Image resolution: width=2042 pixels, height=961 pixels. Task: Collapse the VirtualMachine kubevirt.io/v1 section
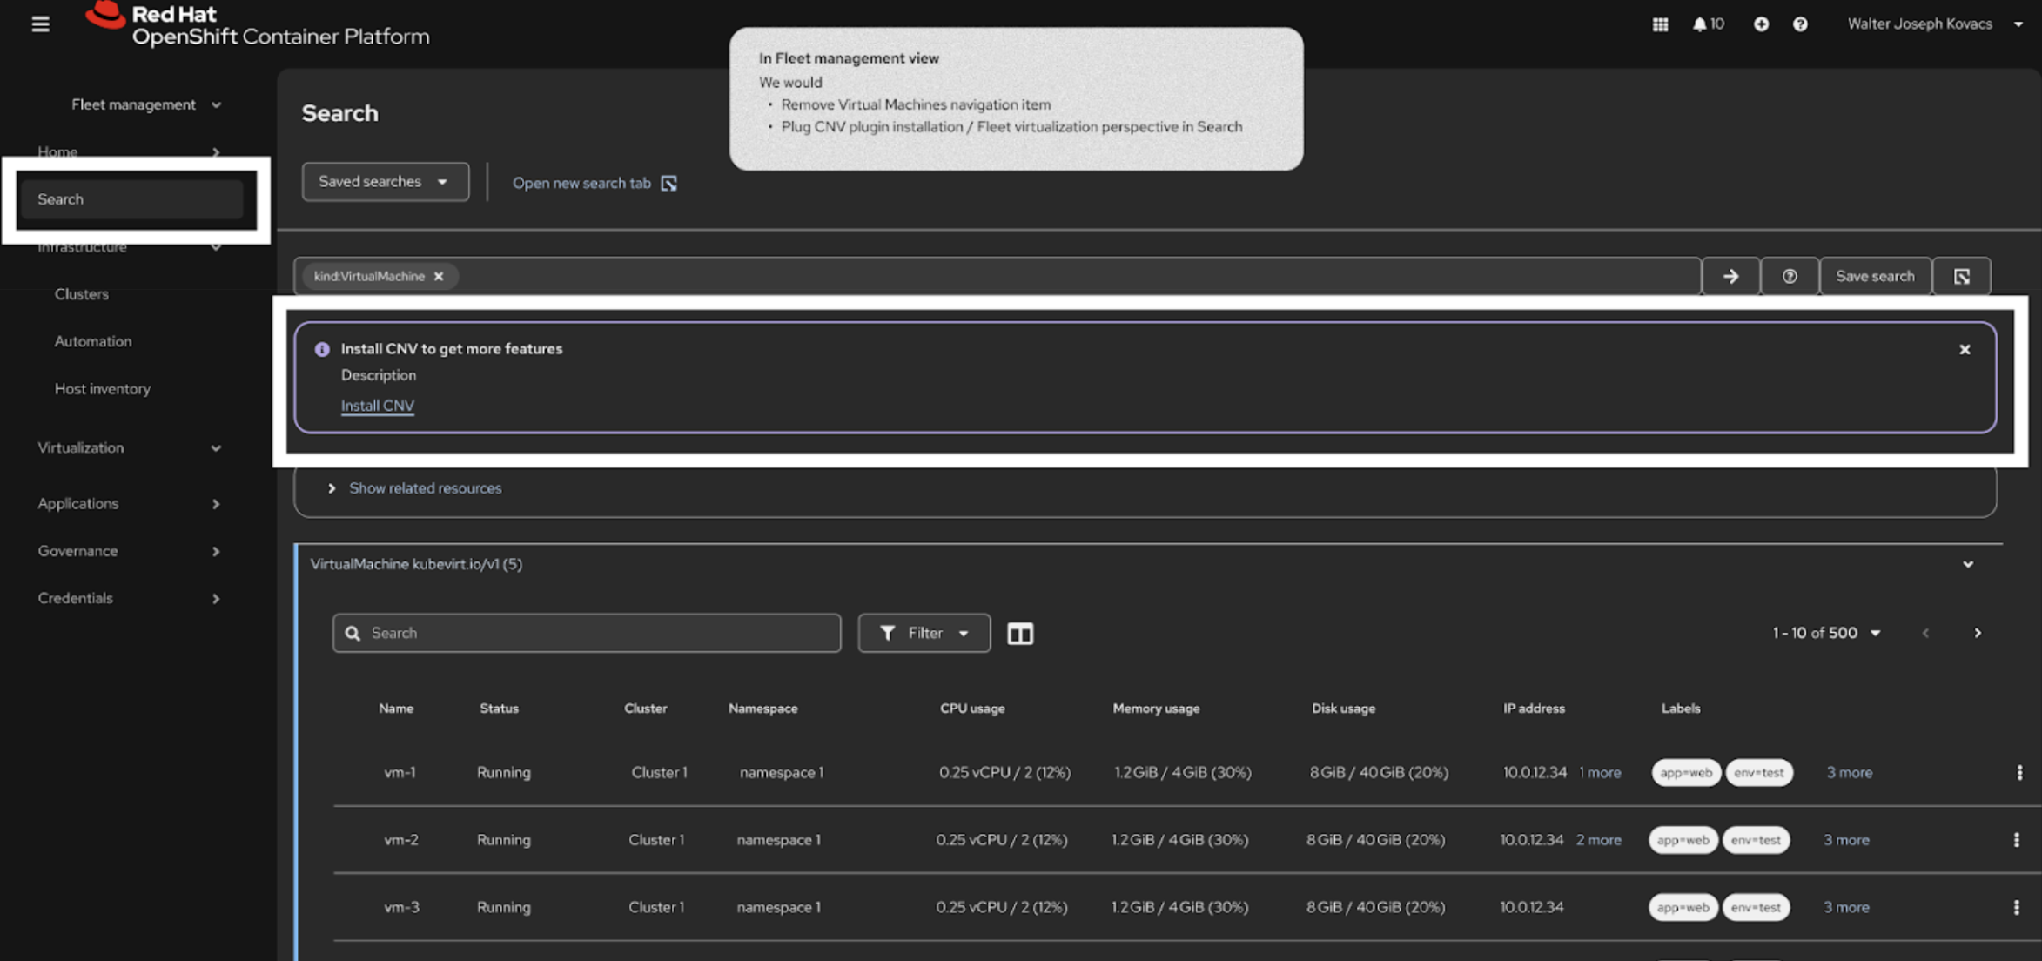tap(1967, 564)
